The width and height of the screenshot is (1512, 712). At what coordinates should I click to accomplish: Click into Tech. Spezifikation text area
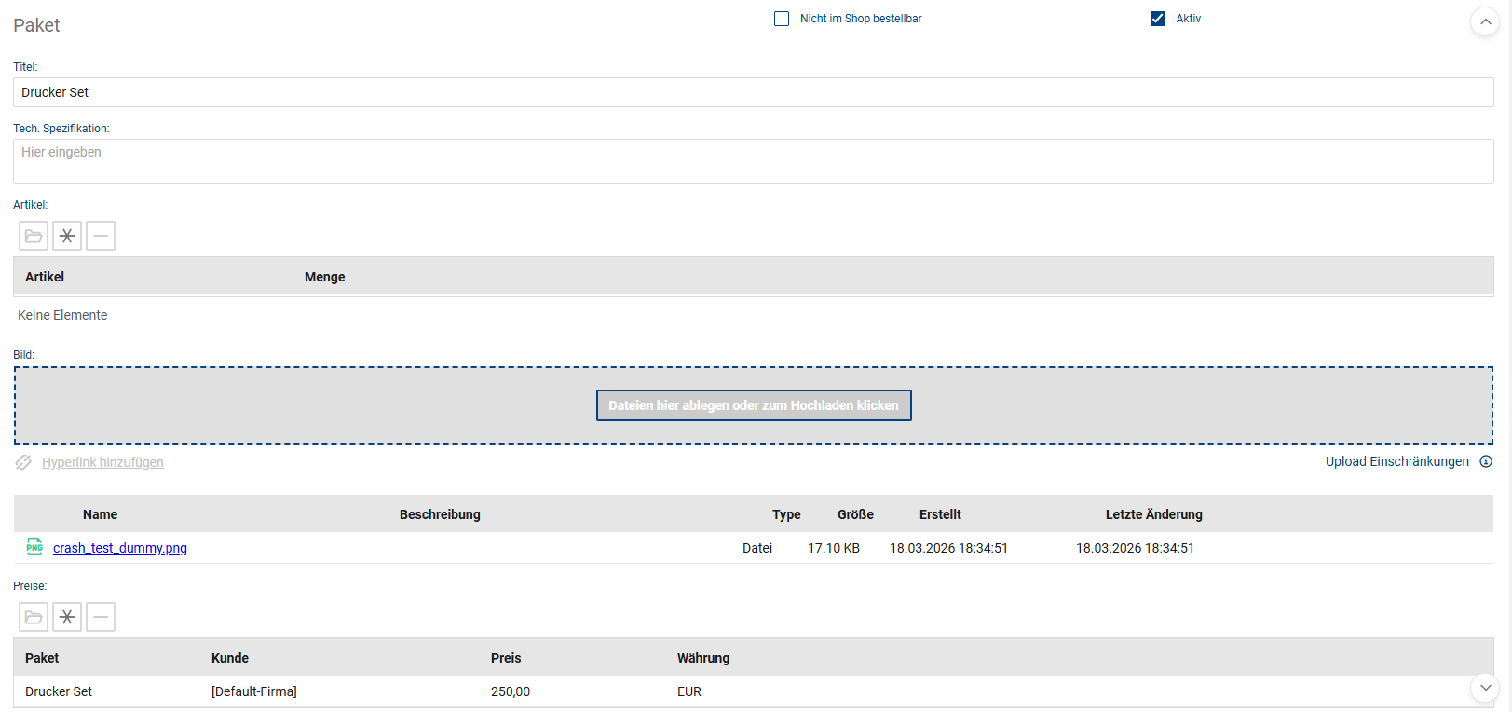point(754,161)
